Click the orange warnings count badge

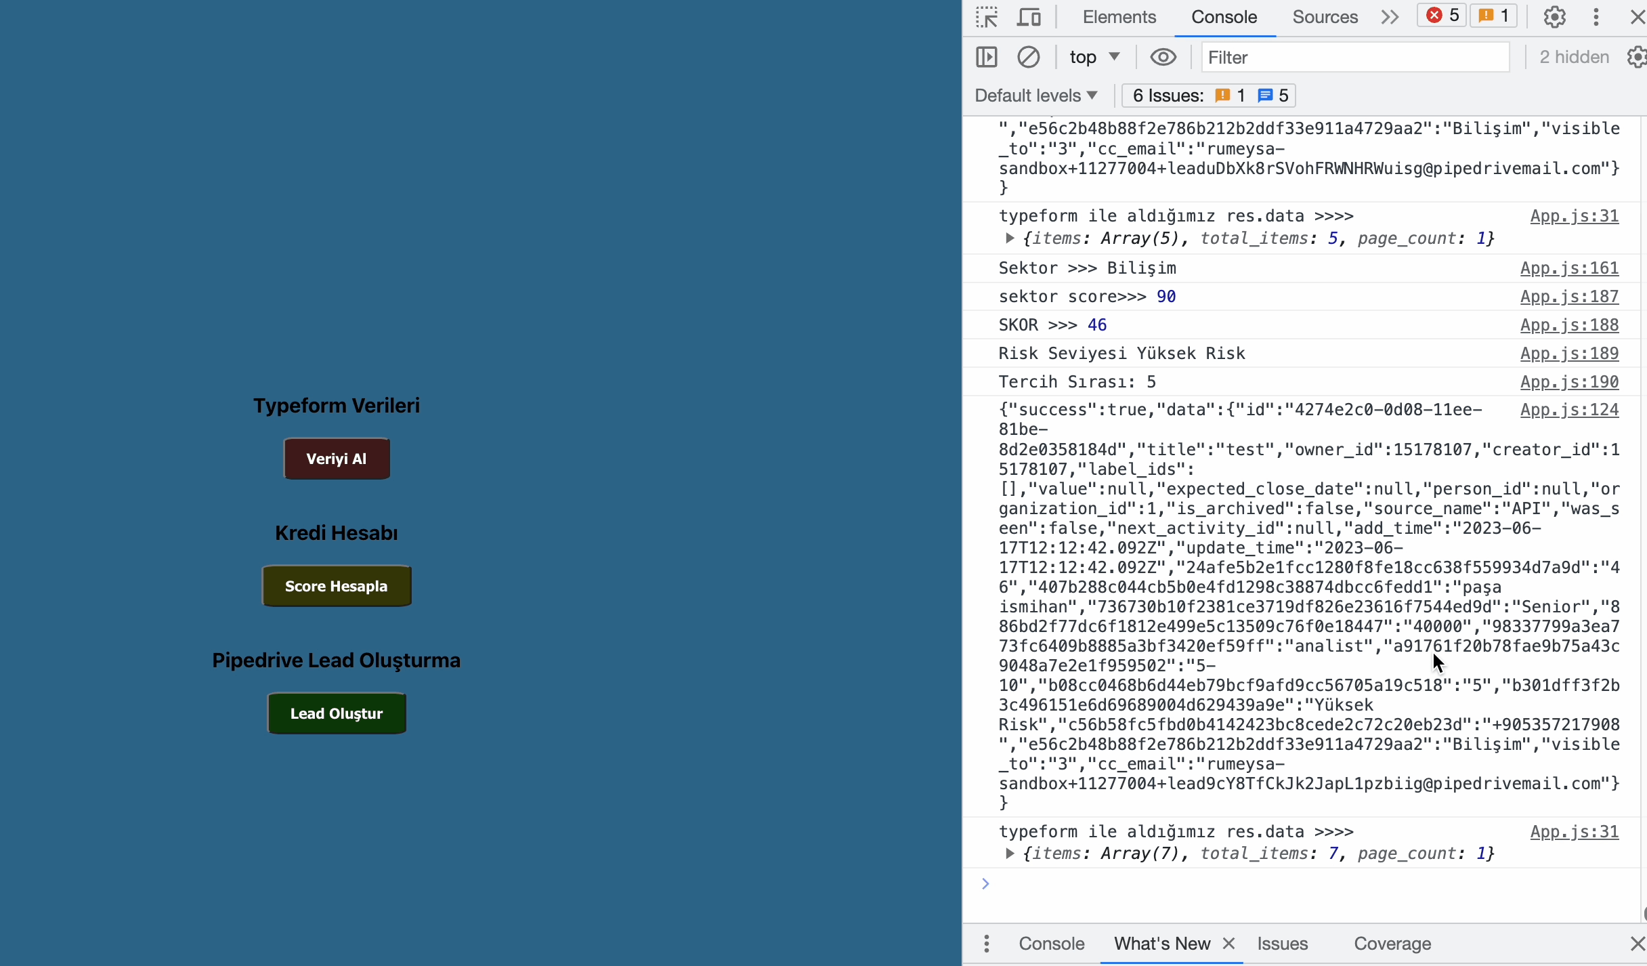click(x=1493, y=16)
